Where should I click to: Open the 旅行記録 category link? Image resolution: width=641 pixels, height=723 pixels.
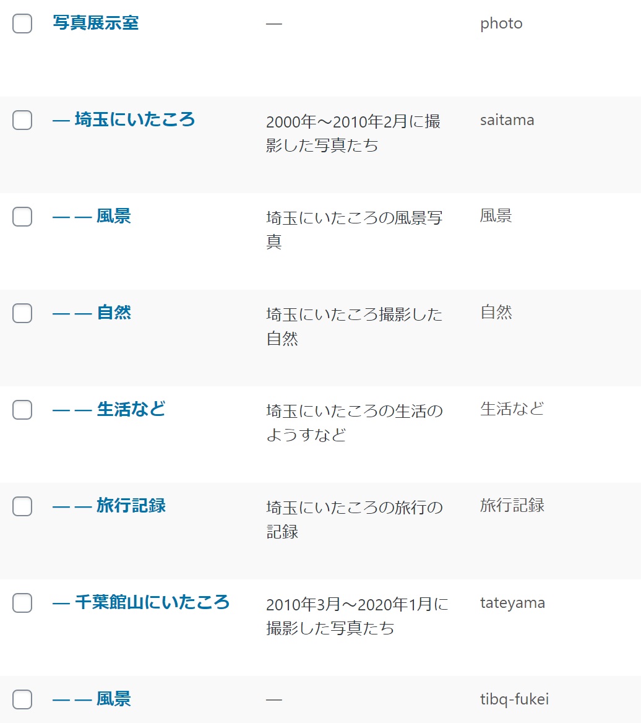click(131, 506)
